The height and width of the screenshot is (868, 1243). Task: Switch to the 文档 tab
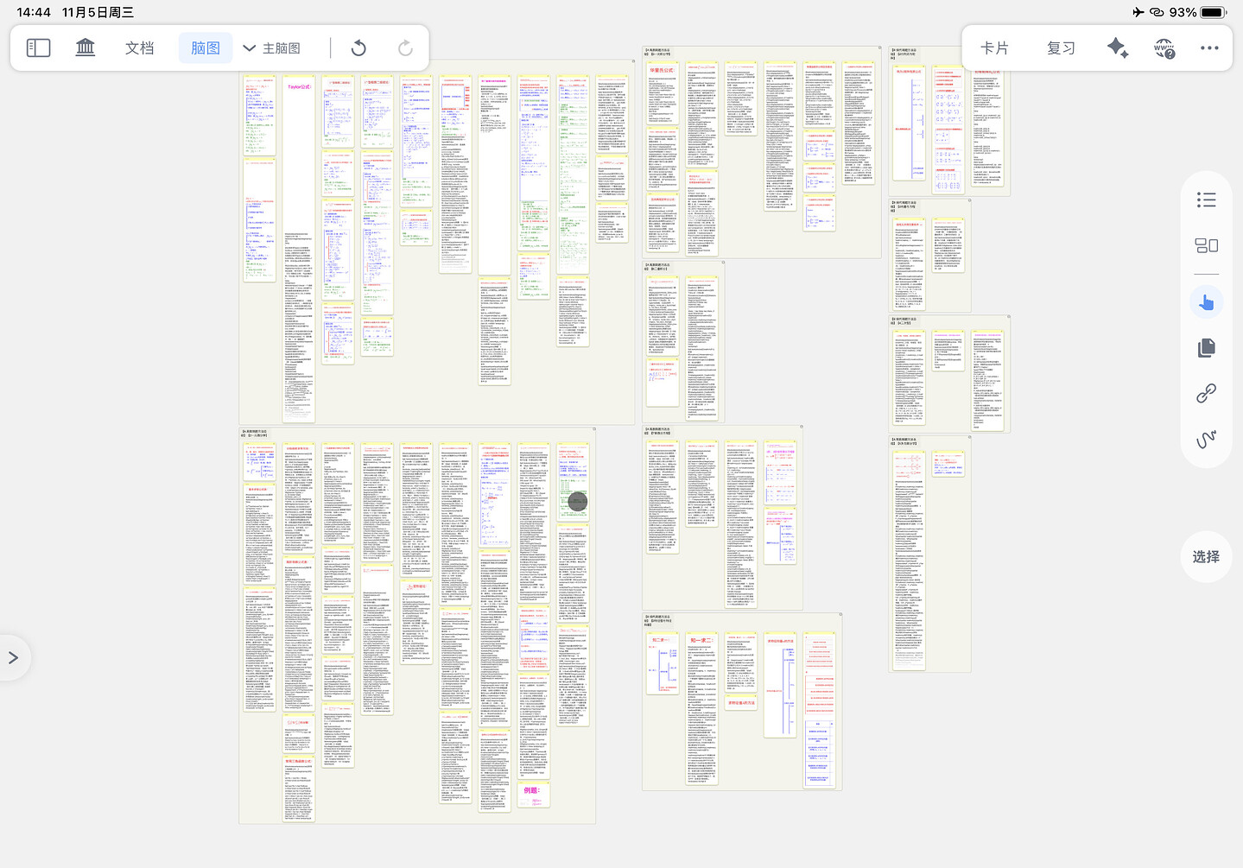tap(139, 48)
